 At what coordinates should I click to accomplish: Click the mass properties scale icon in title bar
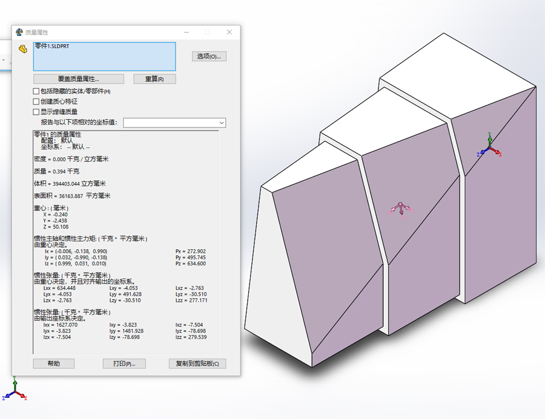(x=19, y=32)
